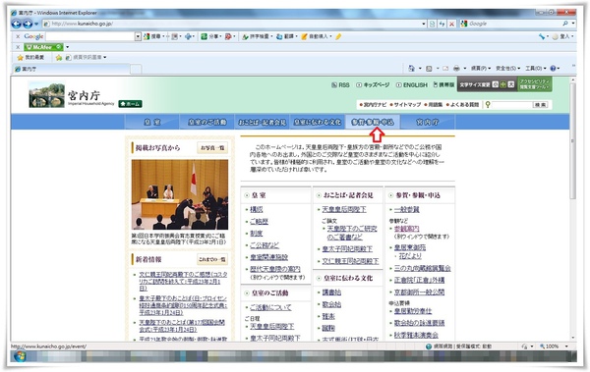This screenshot has height=372, width=590.
Task: Click the command bar feeds icon
Action: 429,69
